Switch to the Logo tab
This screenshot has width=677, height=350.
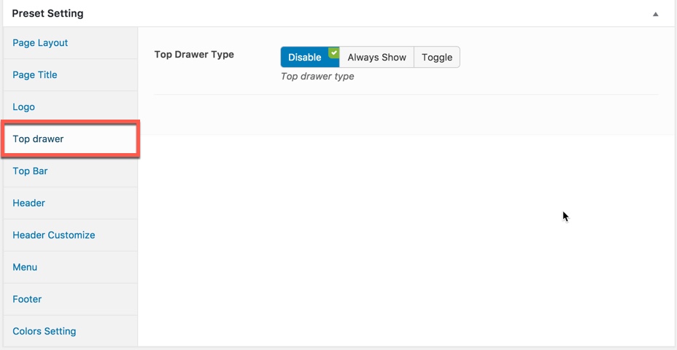70,107
